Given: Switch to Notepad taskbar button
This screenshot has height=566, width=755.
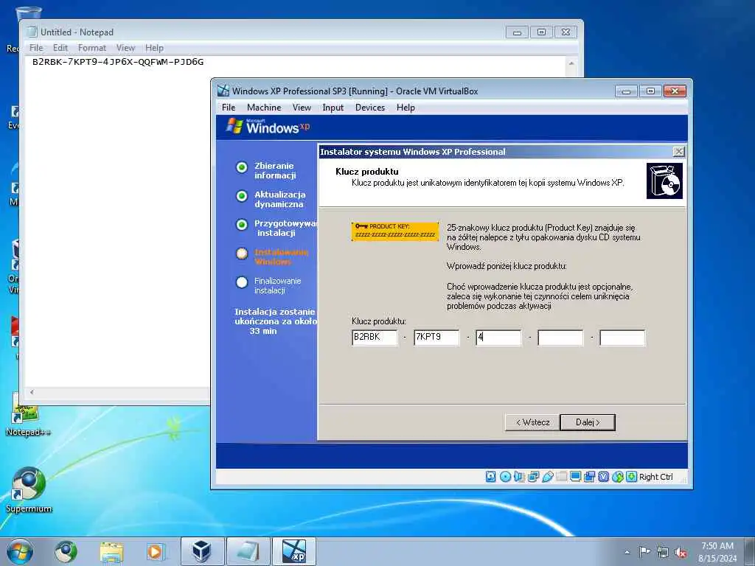Looking at the screenshot, I should coord(248,551).
